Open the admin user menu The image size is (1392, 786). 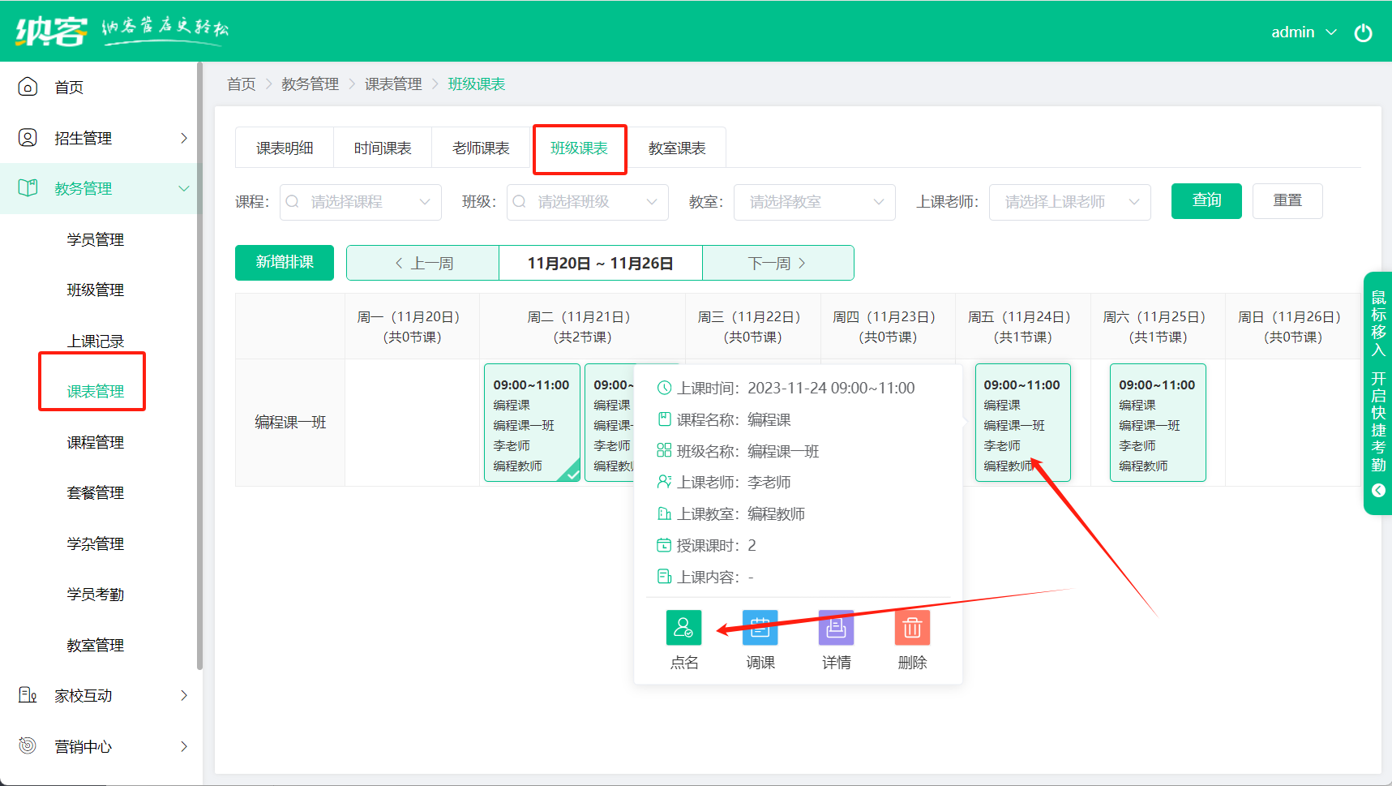1303,32
